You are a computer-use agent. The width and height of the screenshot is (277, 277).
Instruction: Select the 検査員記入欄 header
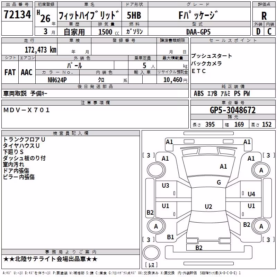pos(71,133)
